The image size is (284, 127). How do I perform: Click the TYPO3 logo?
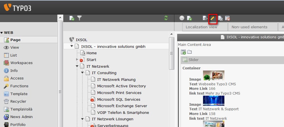17,7
